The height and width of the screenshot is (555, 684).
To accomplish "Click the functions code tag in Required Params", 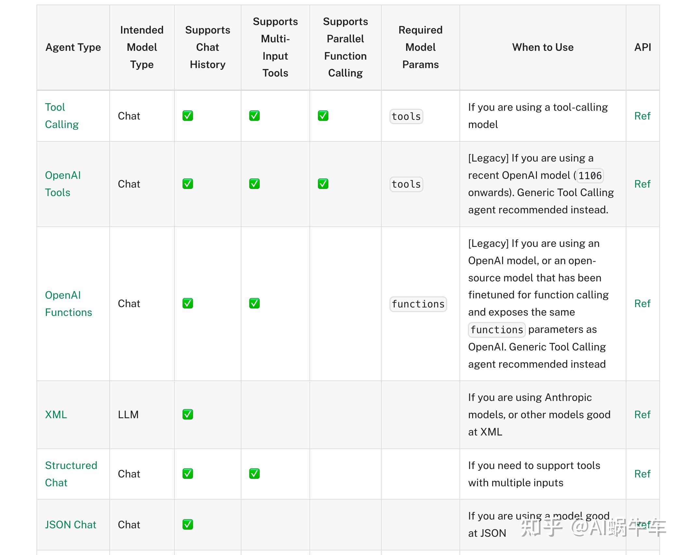I will point(418,304).
